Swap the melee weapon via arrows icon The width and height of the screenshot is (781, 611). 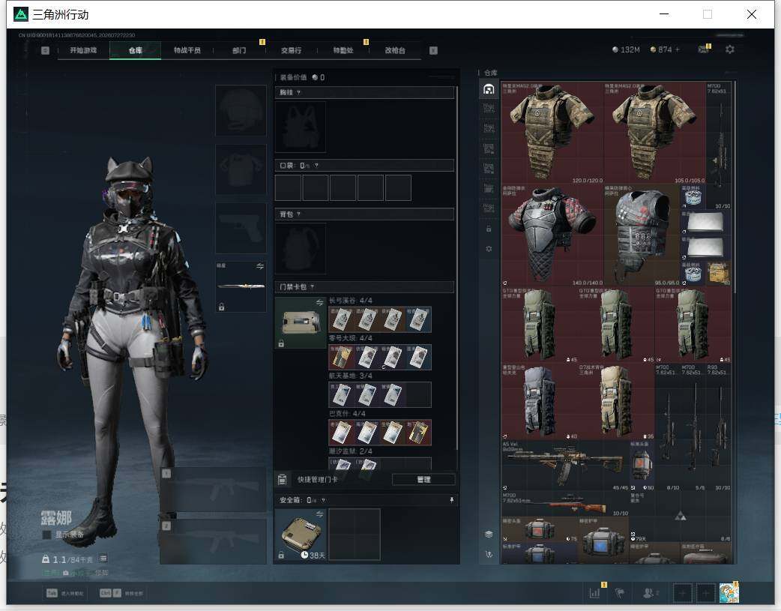pyautogui.click(x=260, y=267)
